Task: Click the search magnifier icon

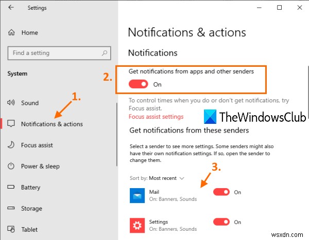Action: point(105,53)
